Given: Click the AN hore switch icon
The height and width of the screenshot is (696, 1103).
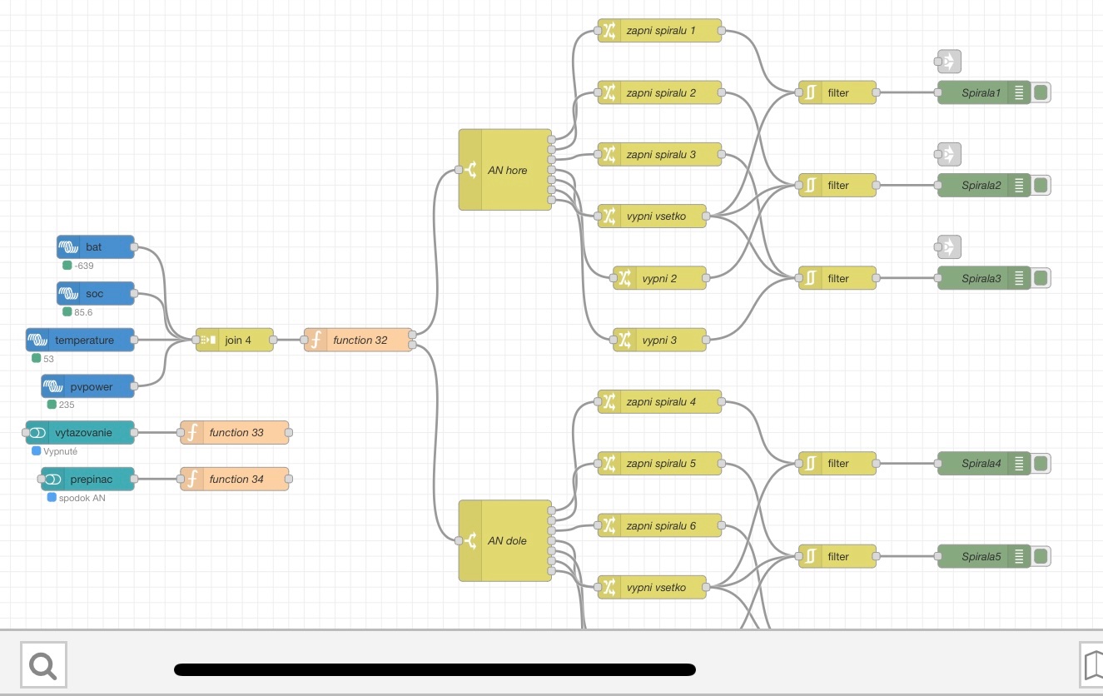Looking at the screenshot, I should [470, 170].
